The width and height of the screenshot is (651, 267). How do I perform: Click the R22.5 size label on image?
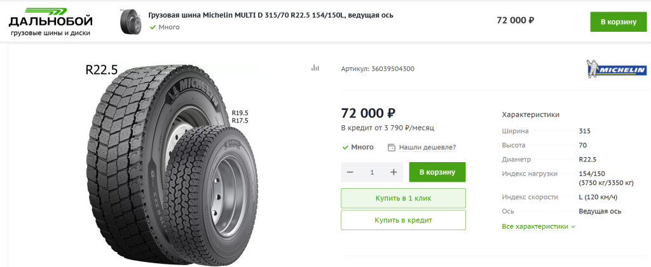102,71
